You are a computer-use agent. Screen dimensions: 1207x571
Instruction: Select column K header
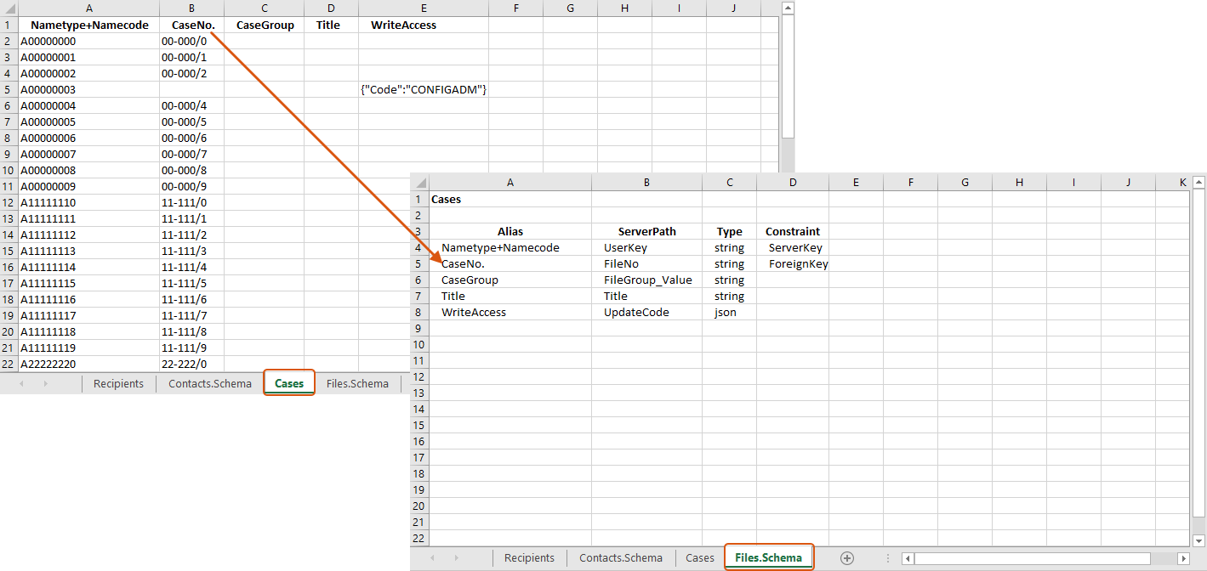[1181, 182]
